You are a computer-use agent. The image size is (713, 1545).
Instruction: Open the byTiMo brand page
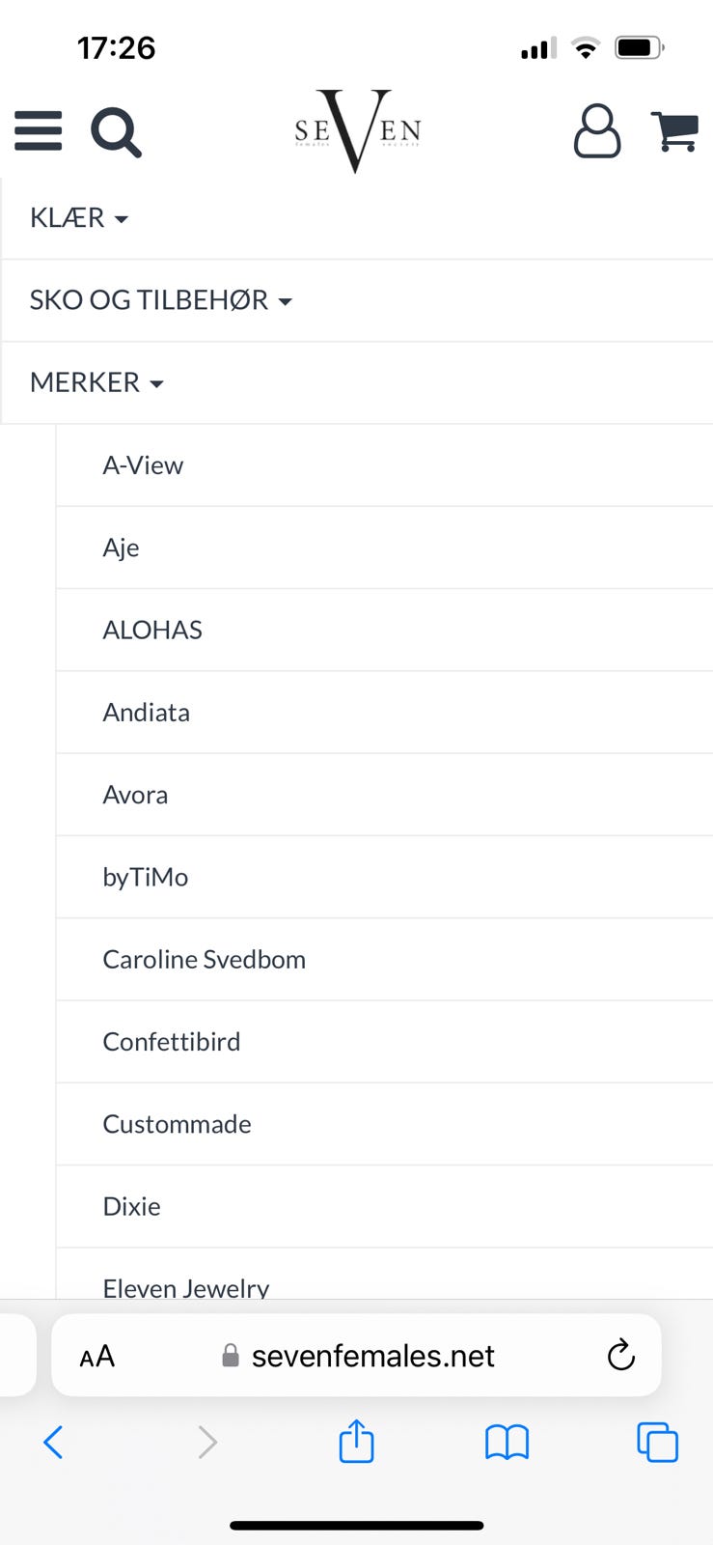pyautogui.click(x=145, y=877)
